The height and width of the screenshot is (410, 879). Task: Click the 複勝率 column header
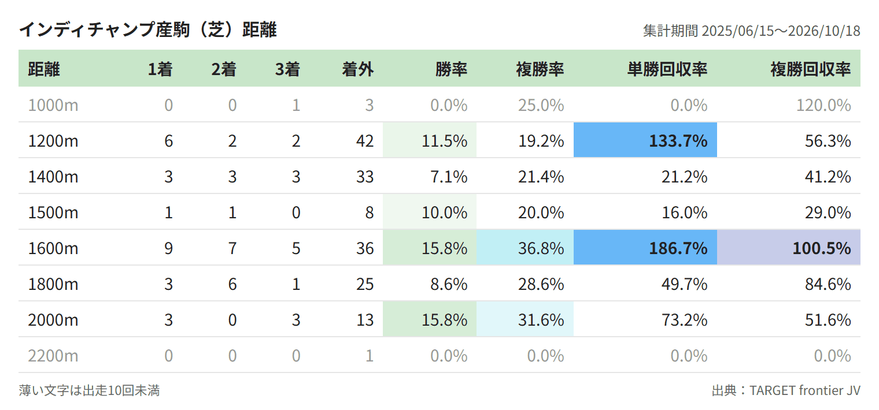[x=540, y=70]
